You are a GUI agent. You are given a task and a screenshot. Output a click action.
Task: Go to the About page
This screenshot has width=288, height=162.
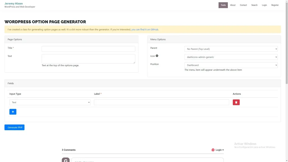[x=233, y=5]
